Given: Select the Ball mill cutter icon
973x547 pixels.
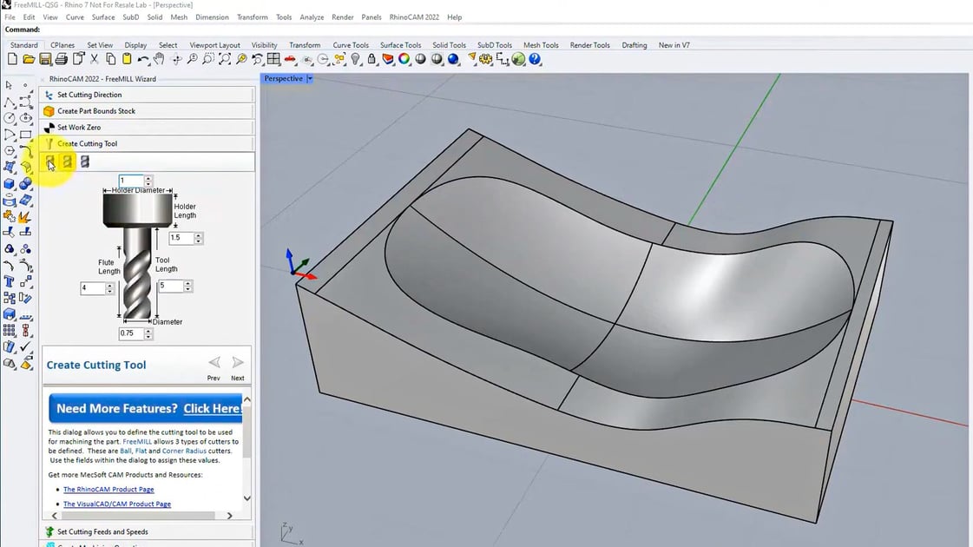Looking at the screenshot, I should click(51, 161).
